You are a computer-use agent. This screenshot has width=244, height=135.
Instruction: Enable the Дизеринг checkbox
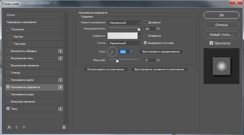coord(145,22)
